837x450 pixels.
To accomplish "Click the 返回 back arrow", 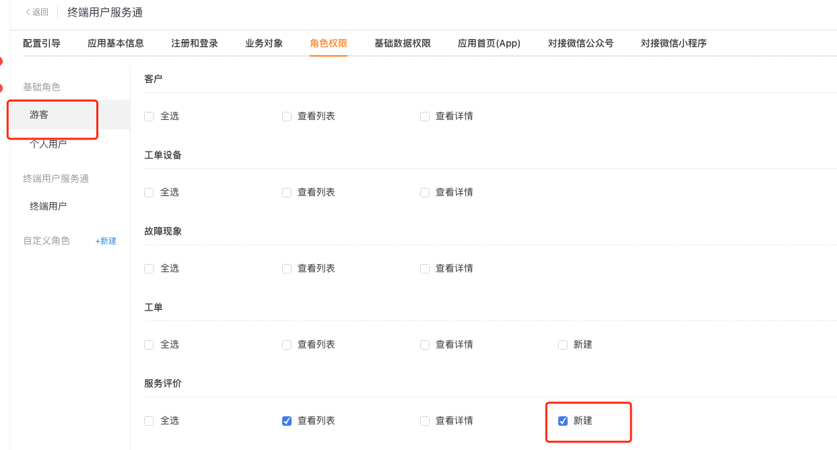I will point(36,12).
